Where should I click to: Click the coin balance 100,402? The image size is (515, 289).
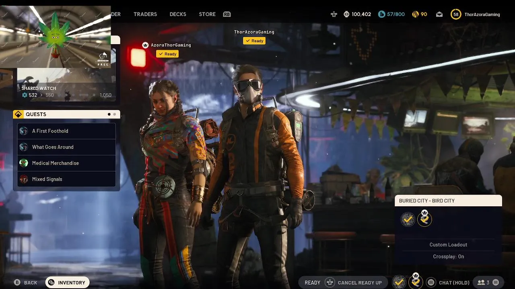(361, 14)
